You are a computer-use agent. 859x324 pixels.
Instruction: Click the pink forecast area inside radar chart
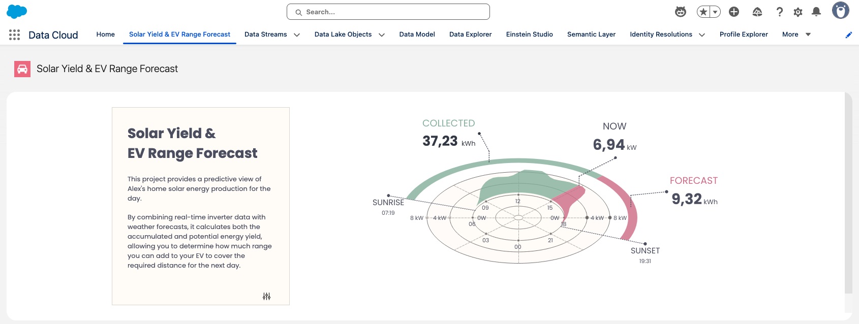click(x=570, y=201)
